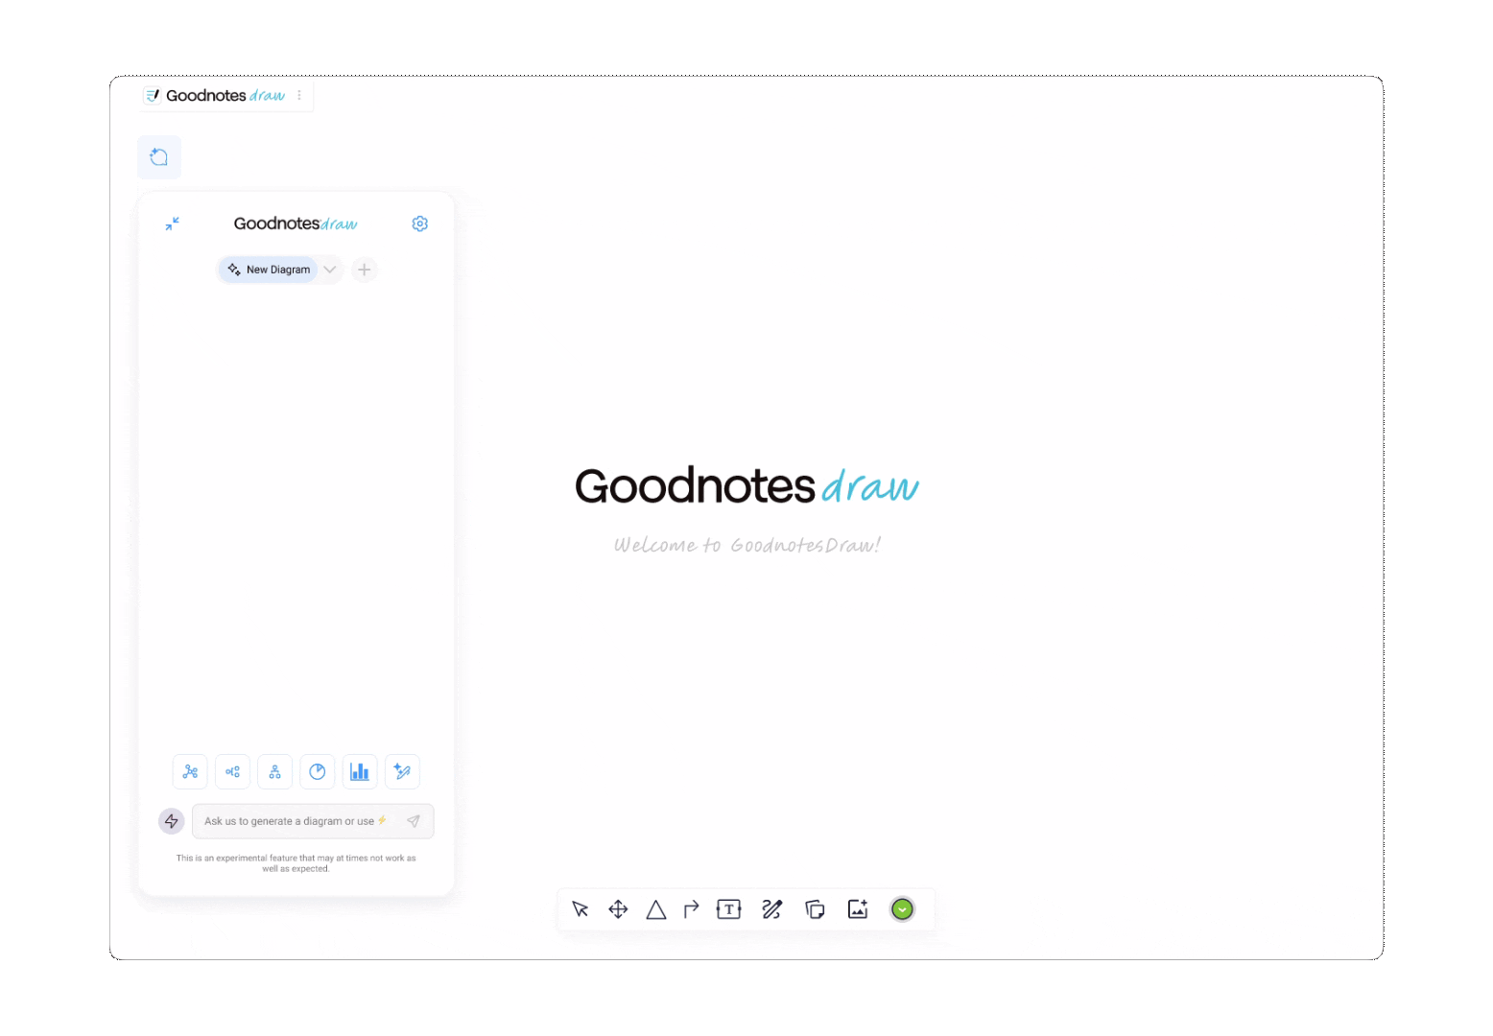This screenshot has height=1036, width=1493.
Task: Select the text box tool
Action: [729, 909]
